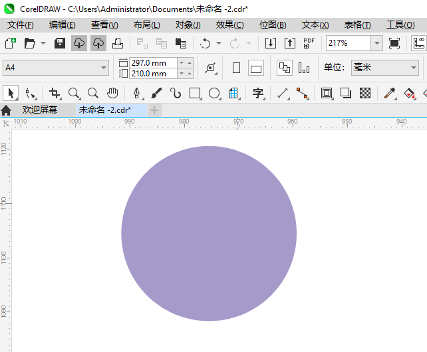Select the Artistic Media brush tool
This screenshot has width=427, height=352.
[156, 93]
